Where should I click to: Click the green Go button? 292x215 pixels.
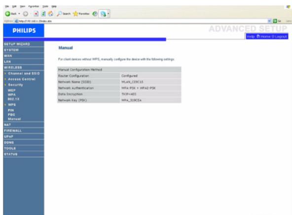pos(277,21)
